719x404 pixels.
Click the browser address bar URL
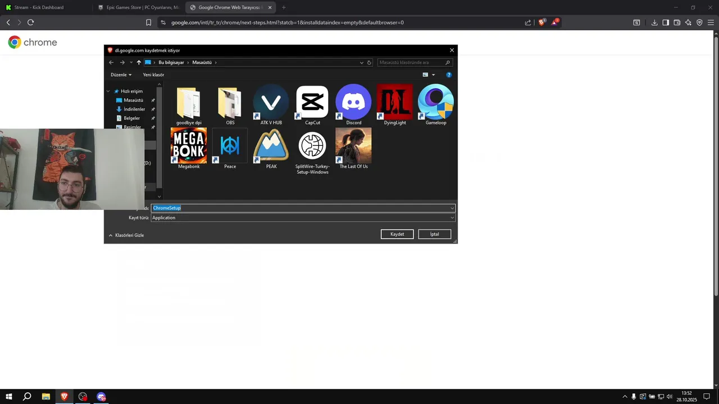(288, 22)
